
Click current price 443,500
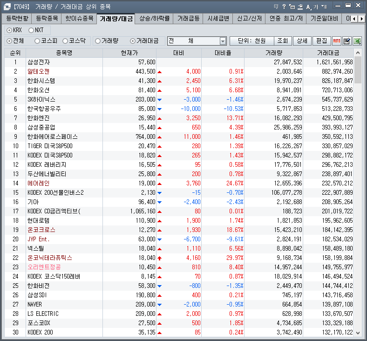pyautogui.click(x=145, y=72)
